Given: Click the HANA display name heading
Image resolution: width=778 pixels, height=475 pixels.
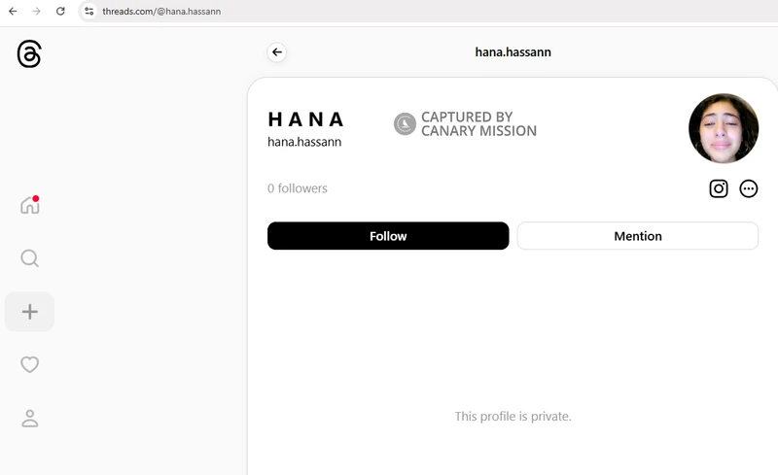Looking at the screenshot, I should click(x=305, y=119).
